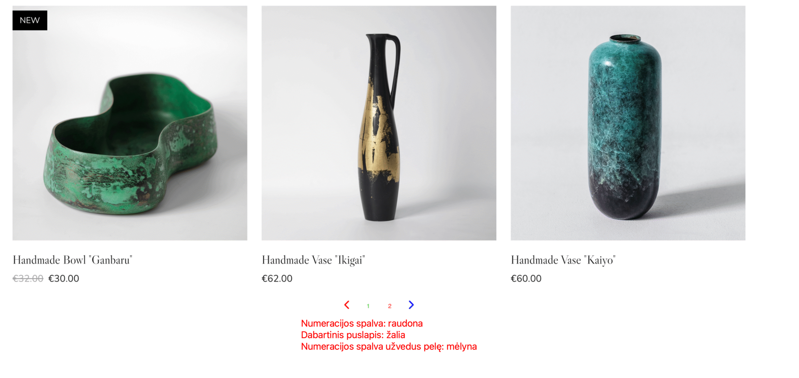This screenshot has width=799, height=378.
Task: Click the "Dabartinis puslapis: žalia" note
Action: click(353, 335)
